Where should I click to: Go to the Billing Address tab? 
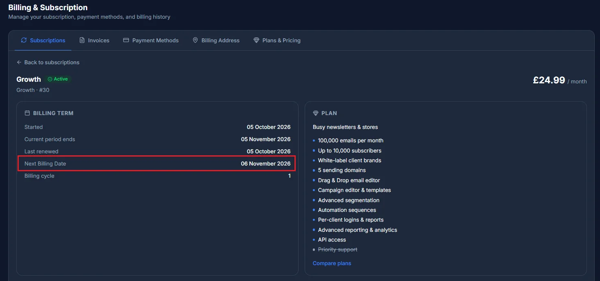point(216,40)
